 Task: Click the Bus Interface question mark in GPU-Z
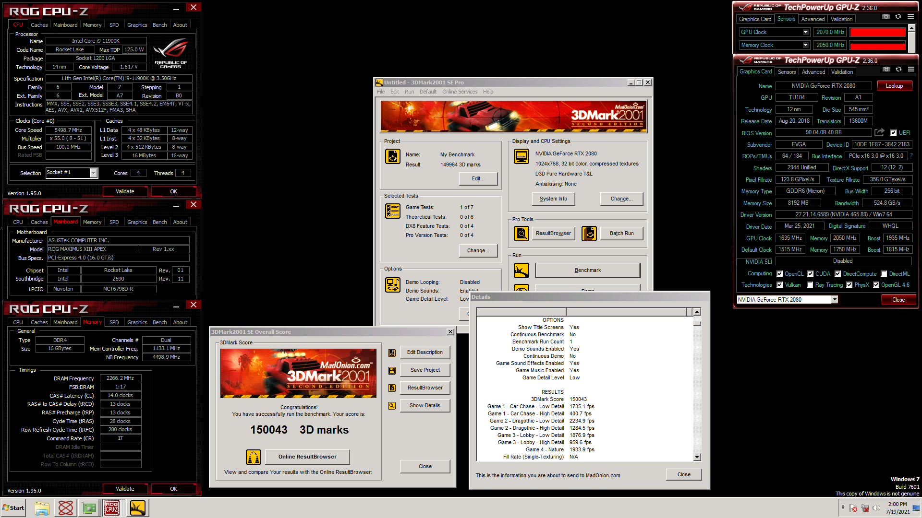pos(911,156)
